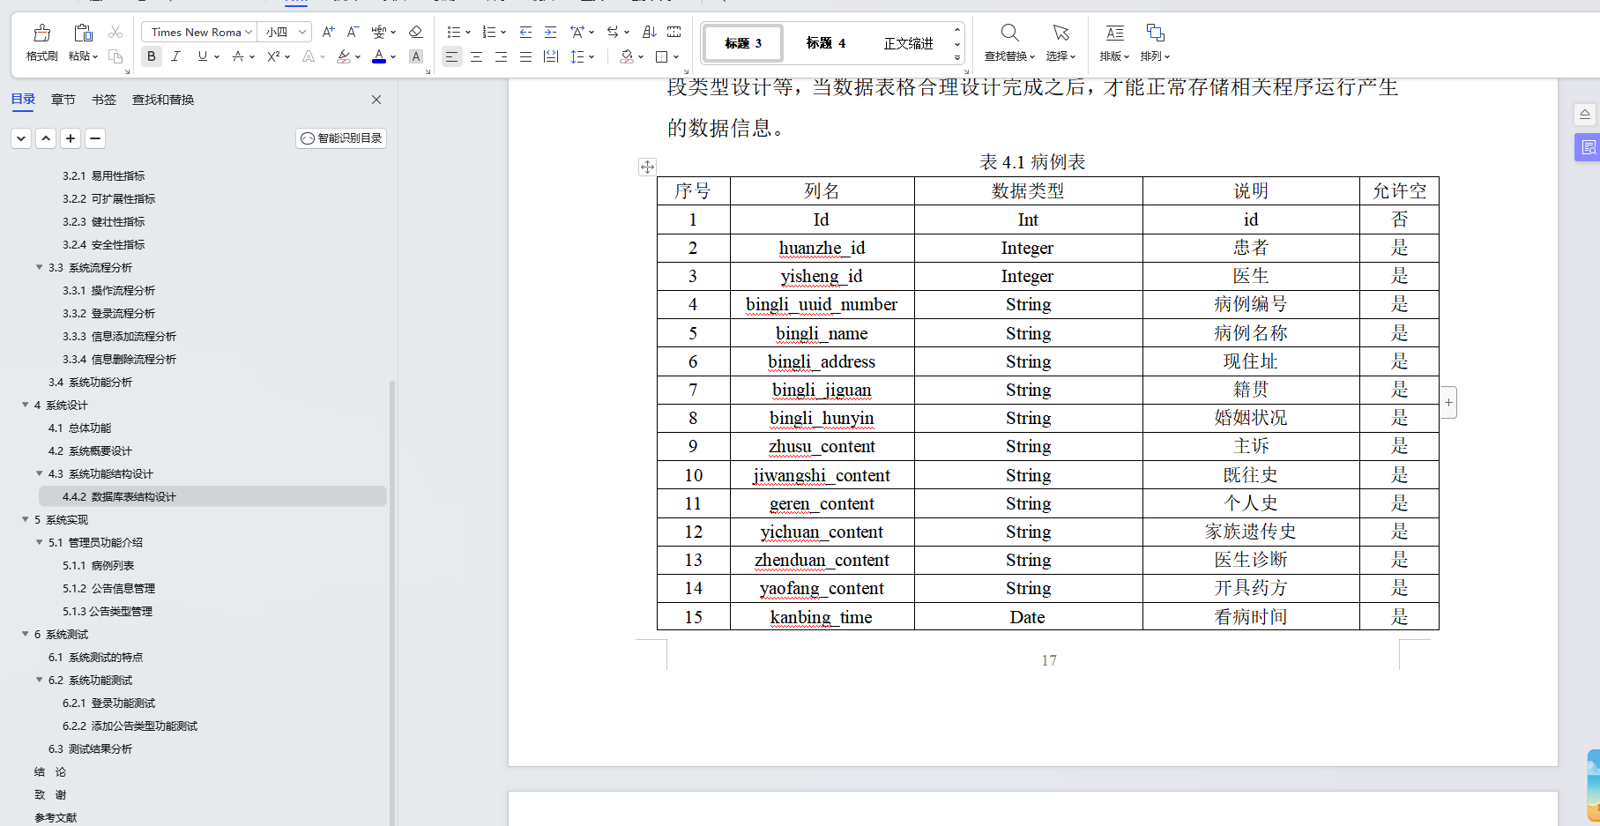Click the down chevron in outline pane

pyautogui.click(x=21, y=138)
